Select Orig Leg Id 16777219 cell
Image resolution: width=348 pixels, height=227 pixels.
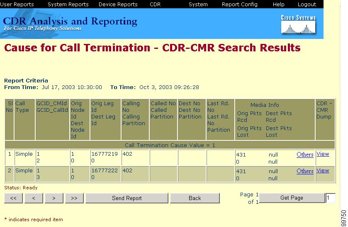click(106, 157)
